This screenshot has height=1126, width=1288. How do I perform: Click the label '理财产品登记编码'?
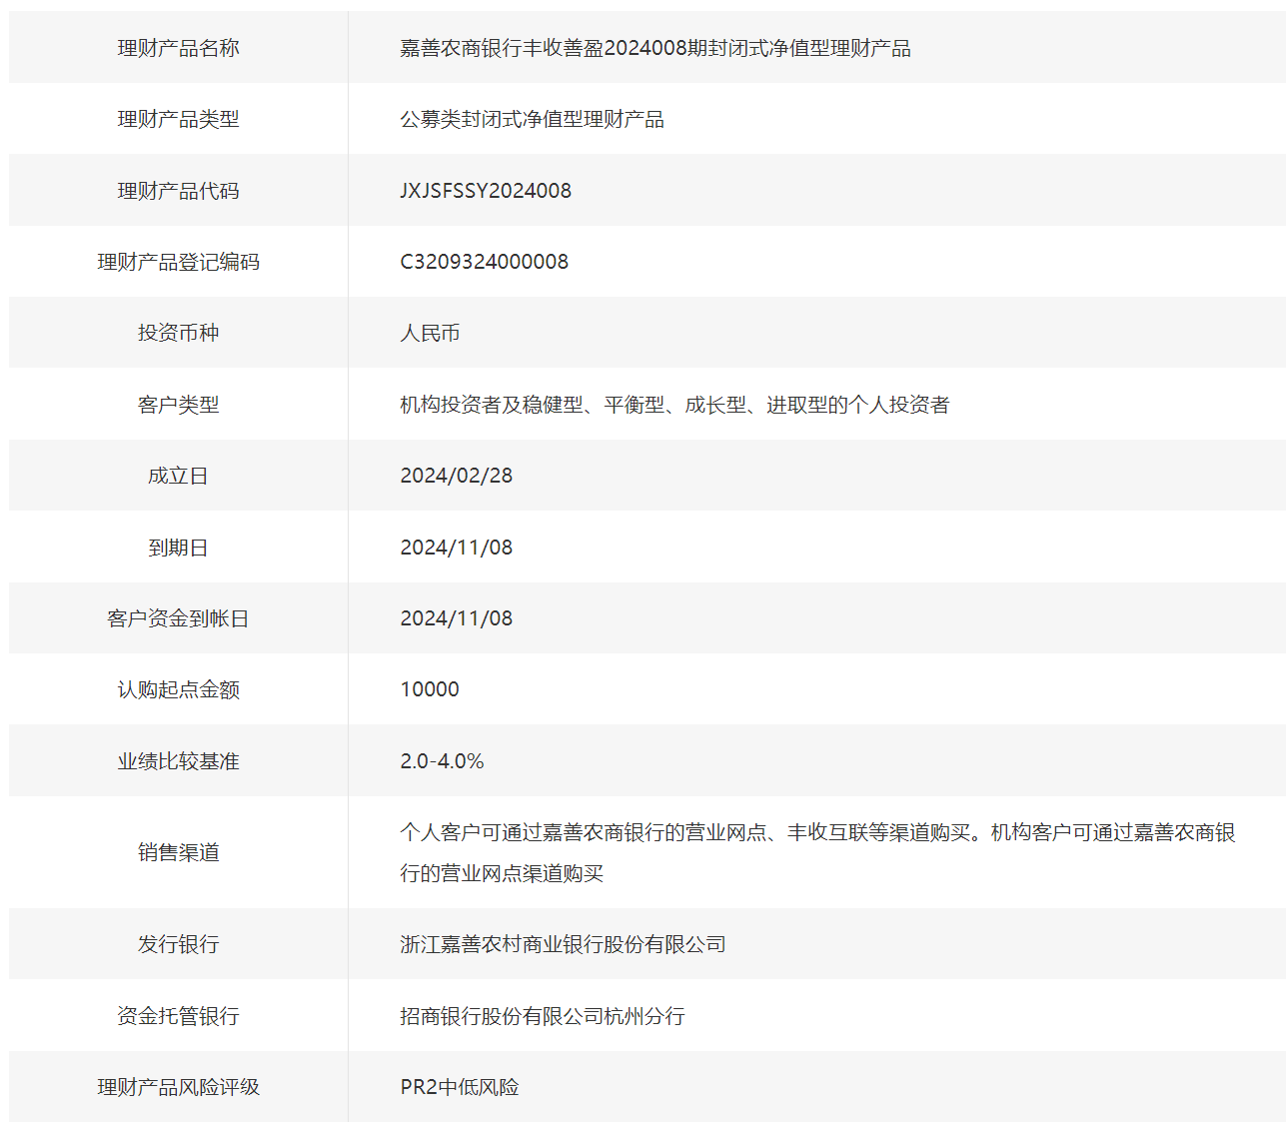178,262
